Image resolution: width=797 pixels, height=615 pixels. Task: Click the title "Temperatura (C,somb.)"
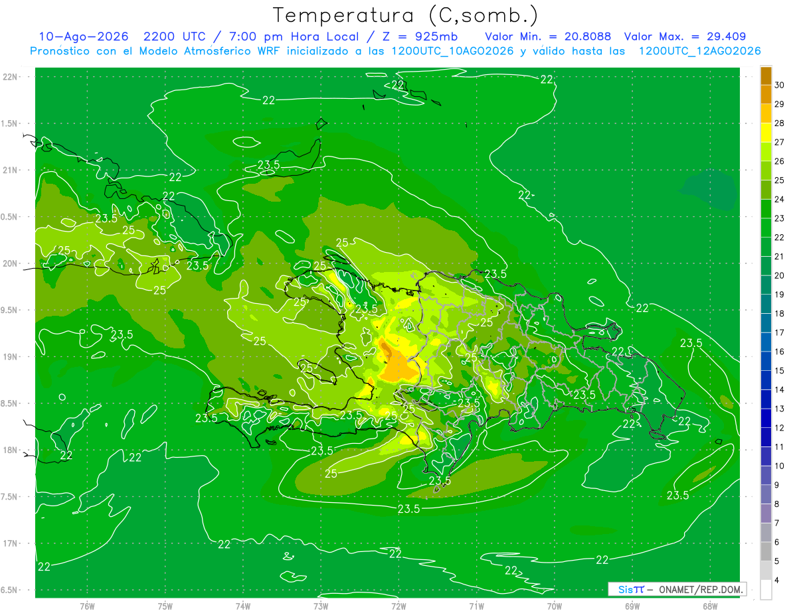405,15
